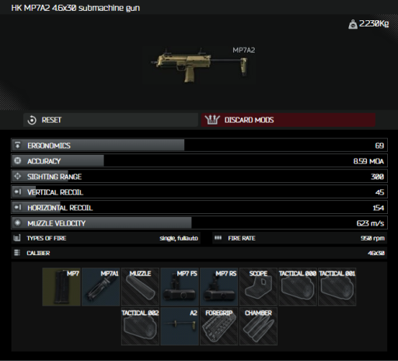
Task: Click the SIGHTING RANGE label
Action: (54, 177)
